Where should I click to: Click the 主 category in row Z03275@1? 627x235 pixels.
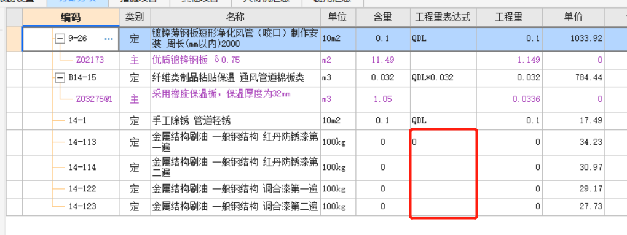click(x=135, y=99)
